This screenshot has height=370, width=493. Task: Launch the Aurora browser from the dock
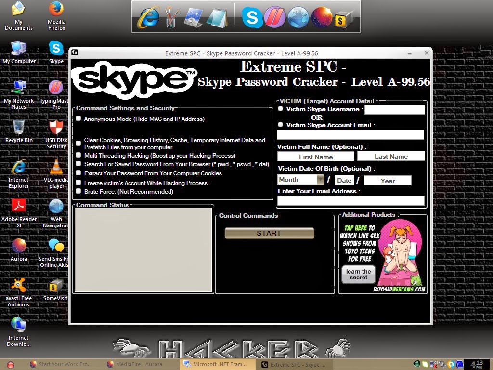[323, 17]
